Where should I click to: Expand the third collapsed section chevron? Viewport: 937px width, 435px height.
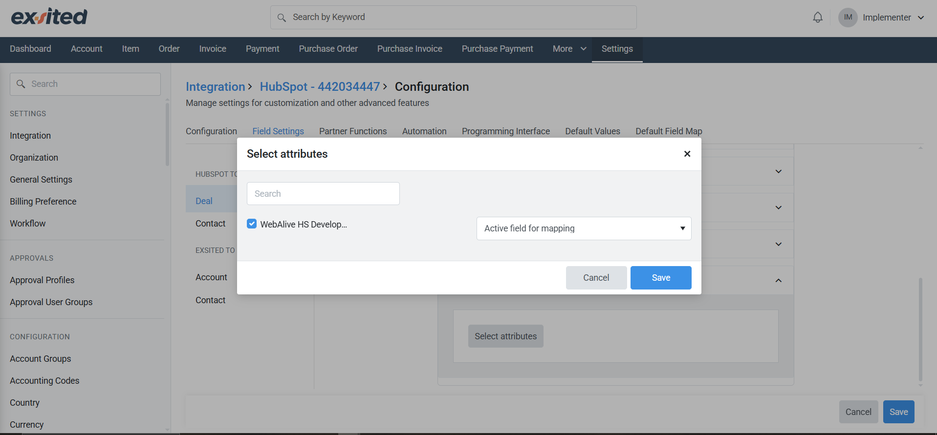(x=779, y=244)
